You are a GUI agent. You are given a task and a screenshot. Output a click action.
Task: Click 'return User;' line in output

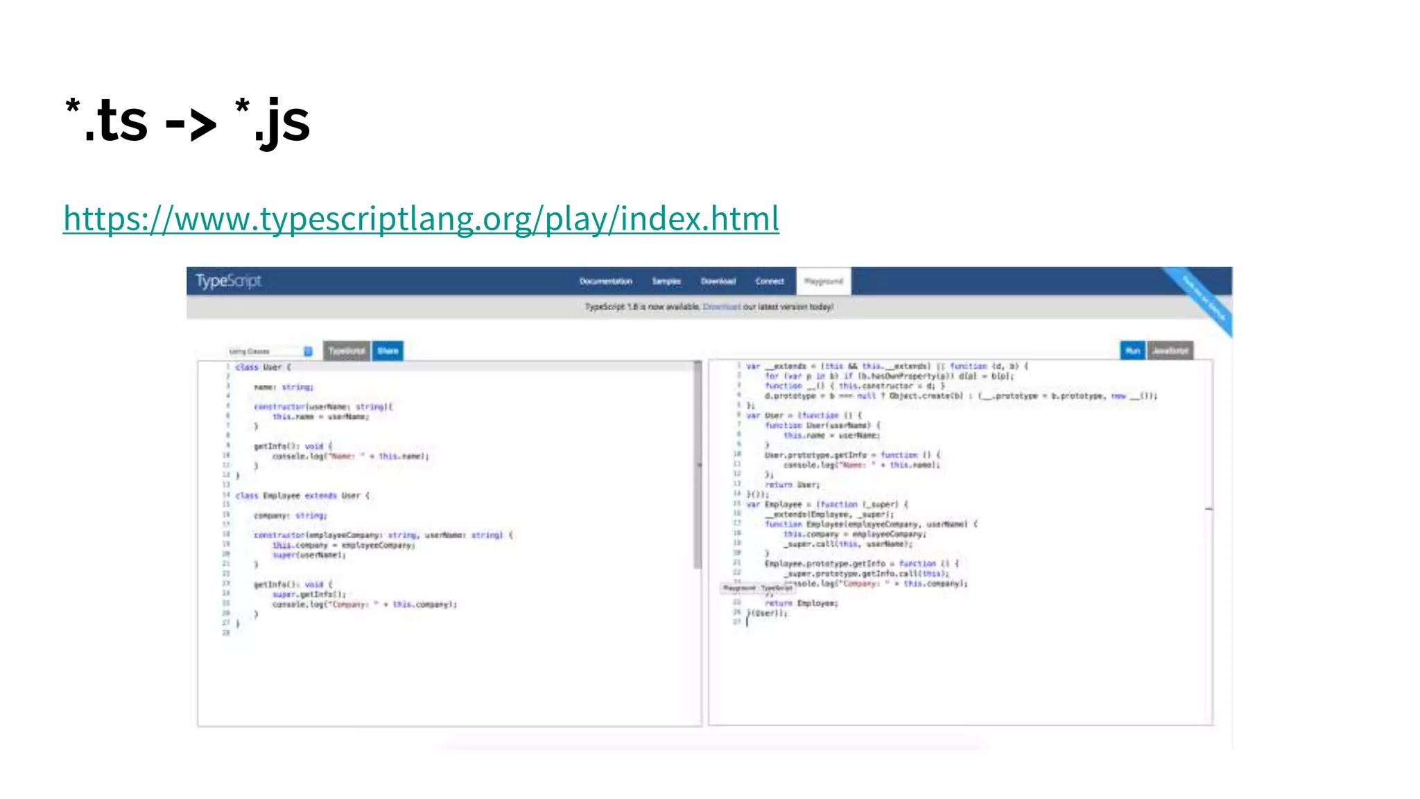coord(793,485)
